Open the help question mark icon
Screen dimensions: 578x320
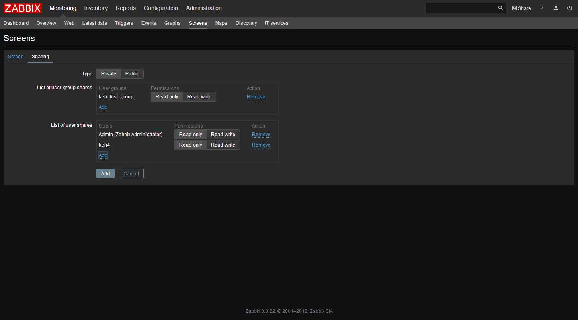click(542, 8)
